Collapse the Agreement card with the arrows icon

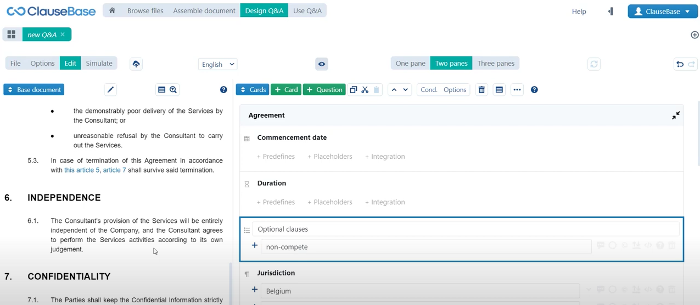point(675,116)
